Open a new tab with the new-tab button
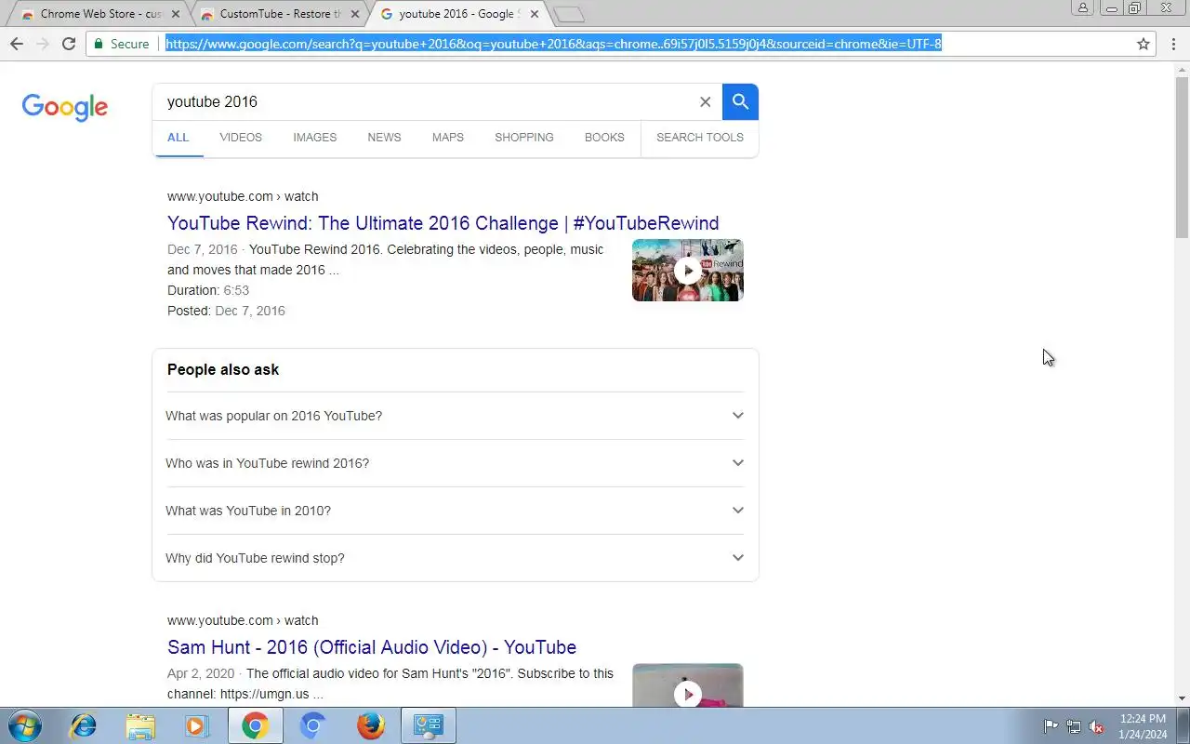Viewport: 1190px width, 744px height. click(x=569, y=14)
